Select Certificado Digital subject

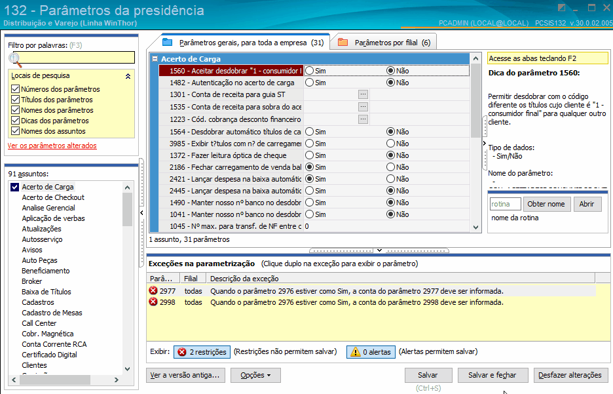coord(49,355)
